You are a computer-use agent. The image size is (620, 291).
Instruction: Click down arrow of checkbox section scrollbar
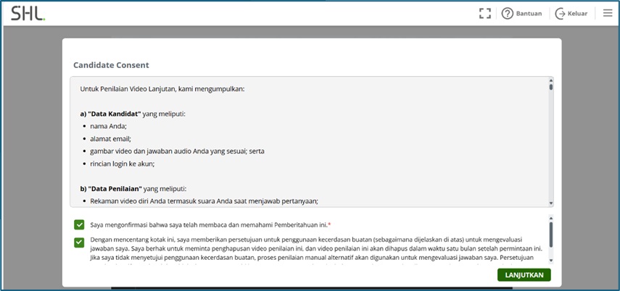point(550,260)
